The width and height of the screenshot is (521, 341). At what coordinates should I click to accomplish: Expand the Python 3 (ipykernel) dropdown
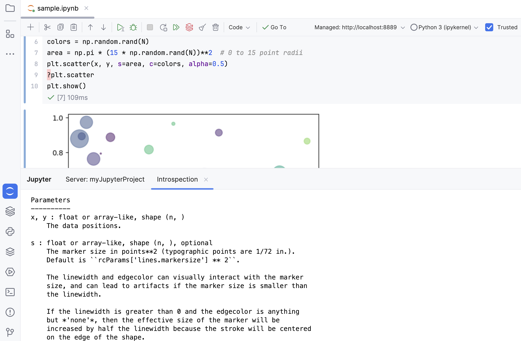pyautogui.click(x=476, y=27)
